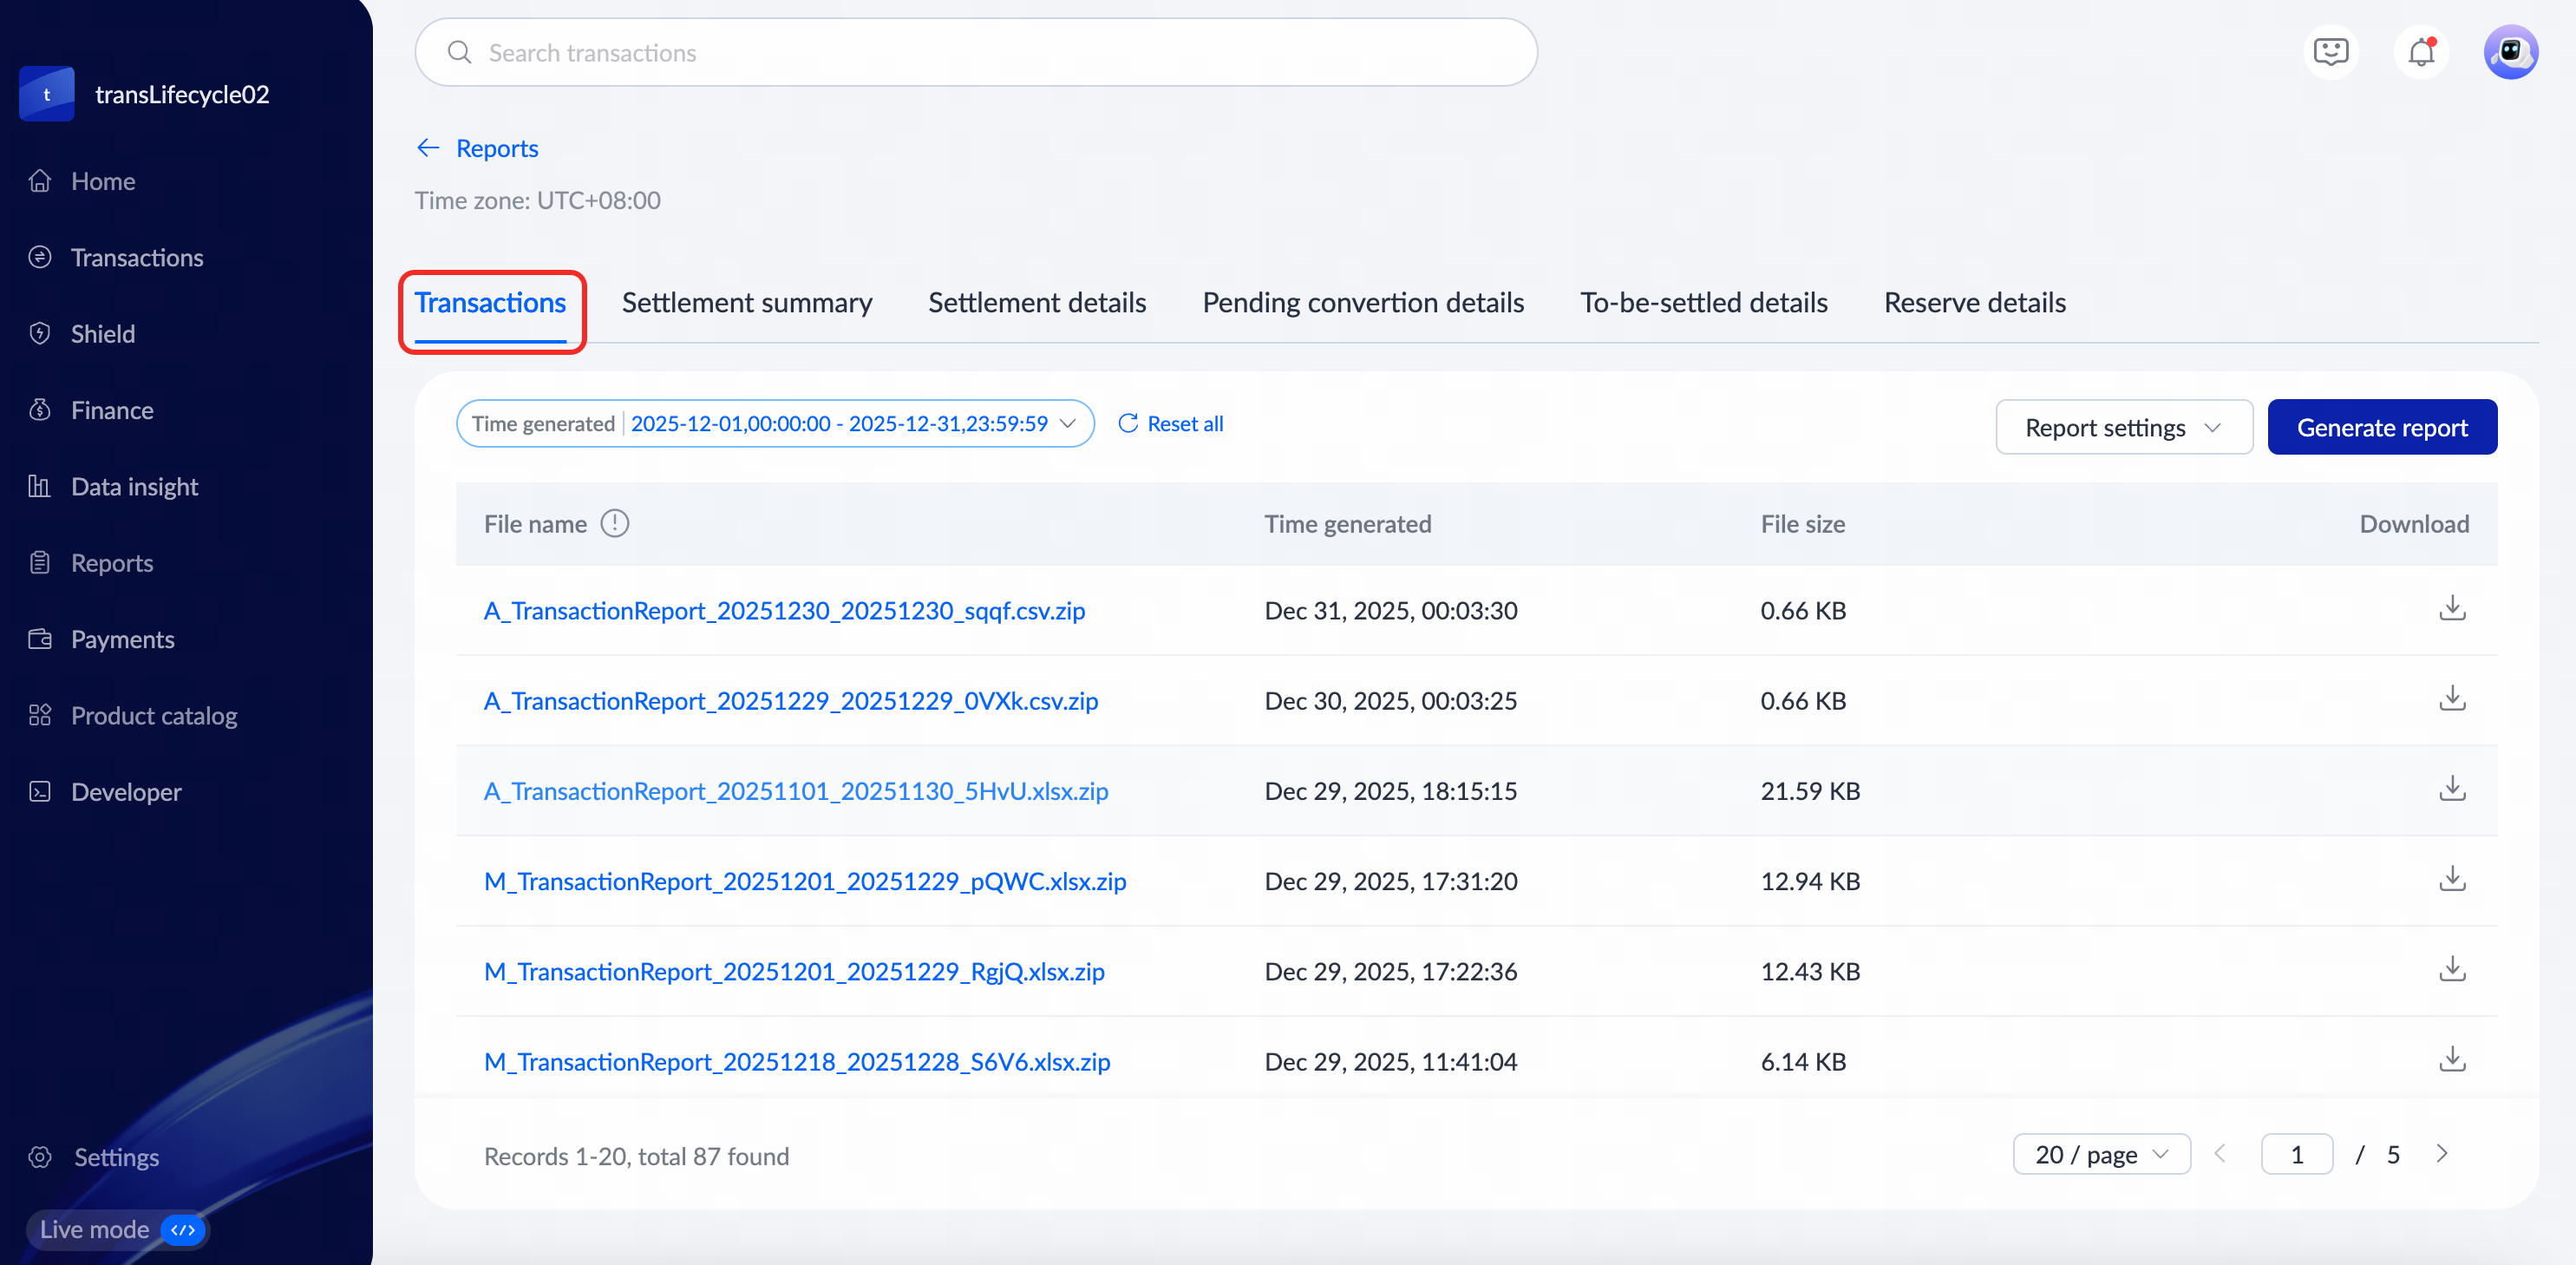The width and height of the screenshot is (2576, 1265).
Task: Open Shield in the sidebar
Action: [x=102, y=334]
